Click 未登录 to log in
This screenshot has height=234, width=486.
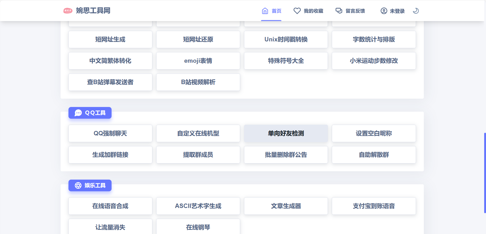(392, 11)
